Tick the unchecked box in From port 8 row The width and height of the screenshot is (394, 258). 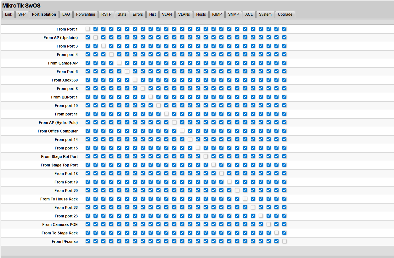point(143,88)
